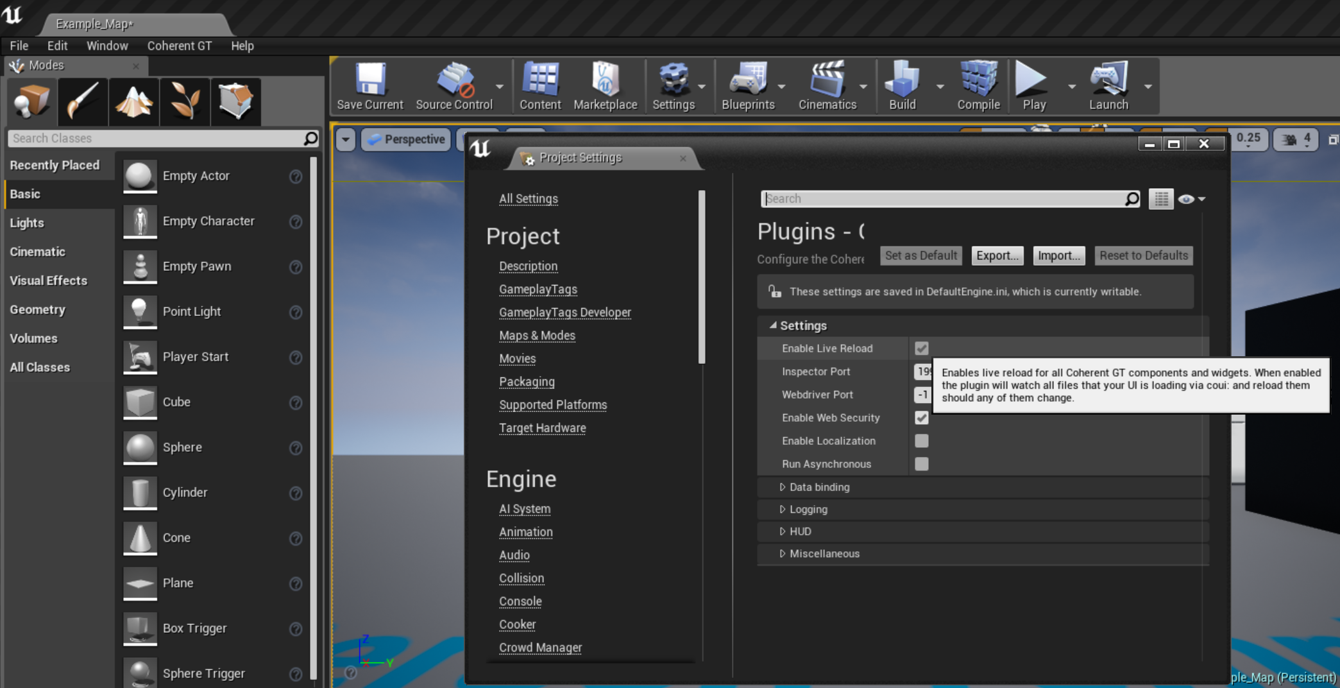The image size is (1340, 688).
Task: Select the Paint mode brush icon
Action: (x=82, y=101)
